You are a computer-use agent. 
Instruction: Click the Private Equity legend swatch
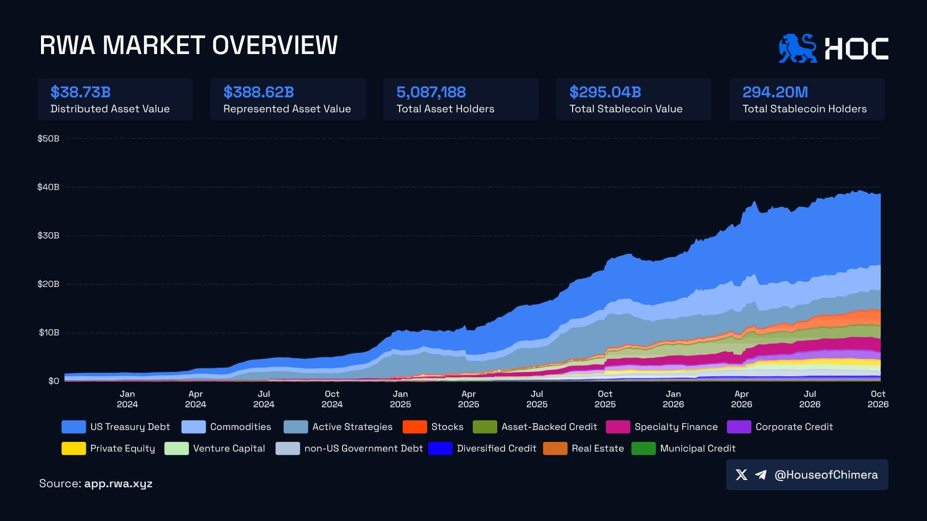pyautogui.click(x=73, y=449)
